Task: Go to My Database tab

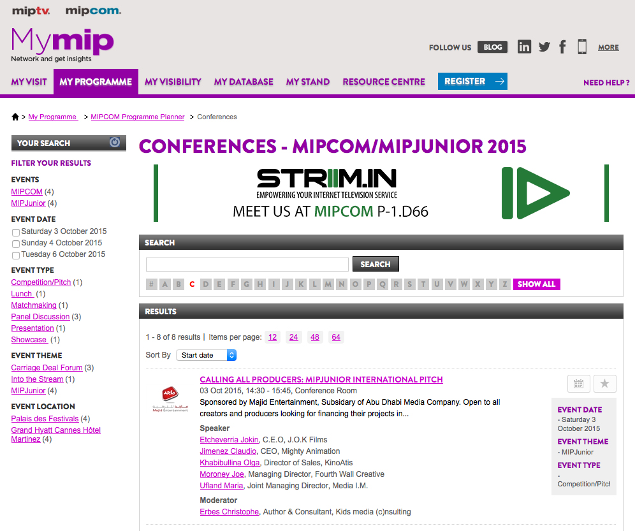Action: point(244,82)
